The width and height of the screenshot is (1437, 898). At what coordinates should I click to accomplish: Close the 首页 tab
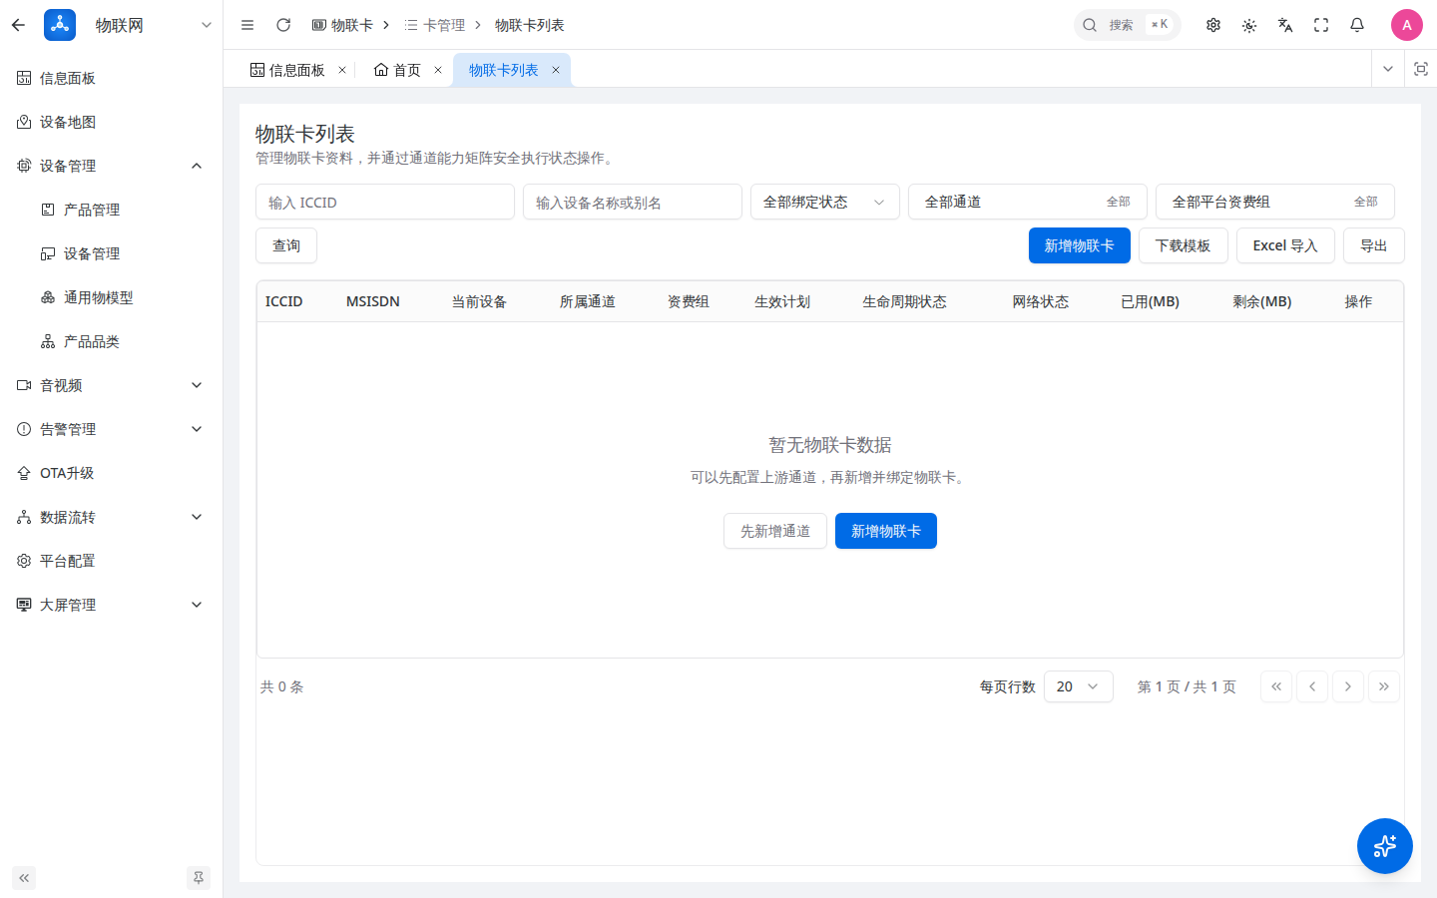438,70
